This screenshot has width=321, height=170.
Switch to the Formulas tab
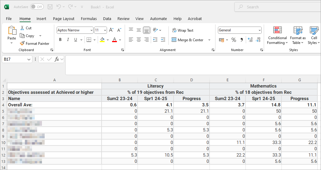click(89, 19)
